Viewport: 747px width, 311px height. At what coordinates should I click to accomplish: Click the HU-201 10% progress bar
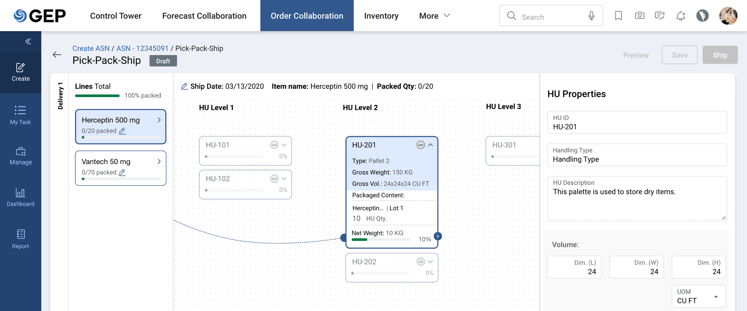[x=380, y=240]
